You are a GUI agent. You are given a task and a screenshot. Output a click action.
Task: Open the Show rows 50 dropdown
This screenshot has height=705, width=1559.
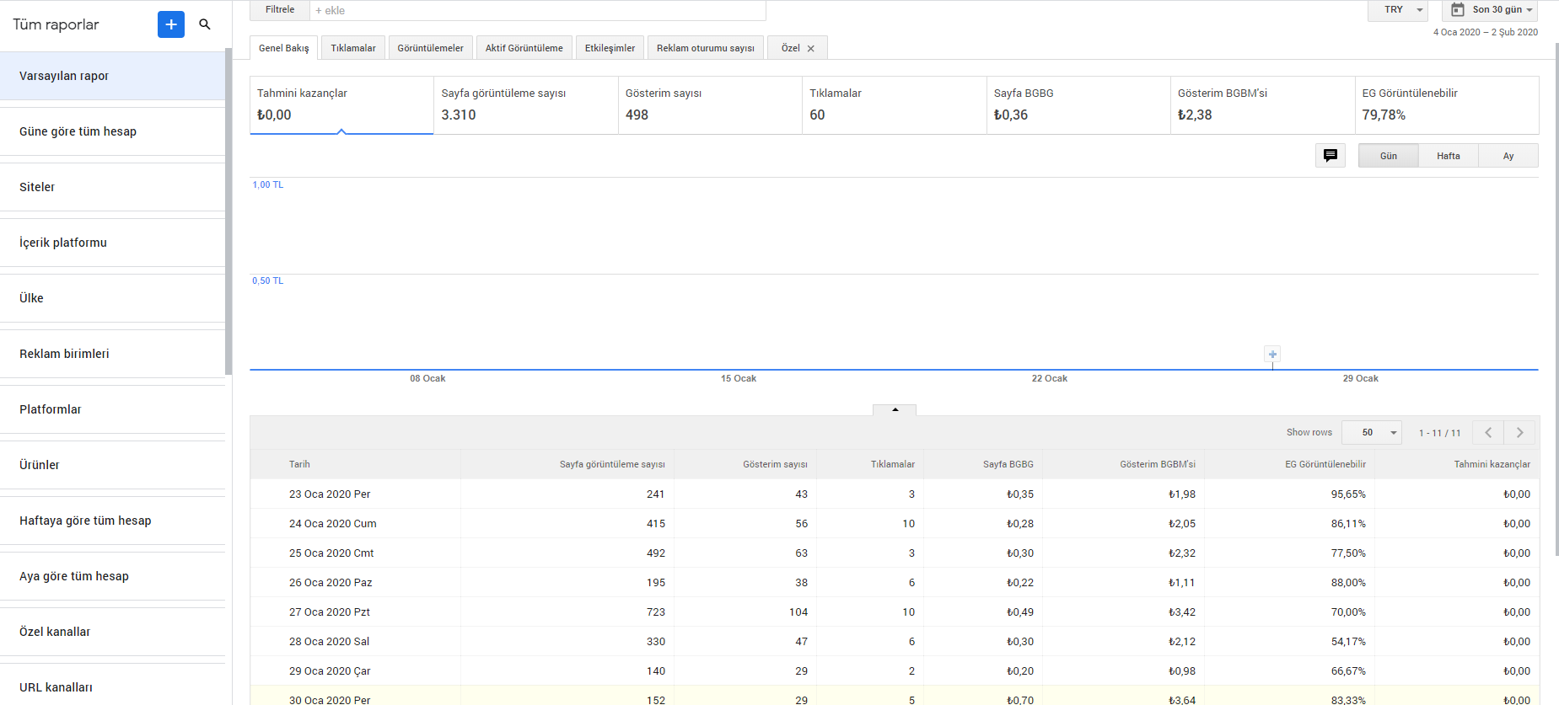tap(1372, 433)
